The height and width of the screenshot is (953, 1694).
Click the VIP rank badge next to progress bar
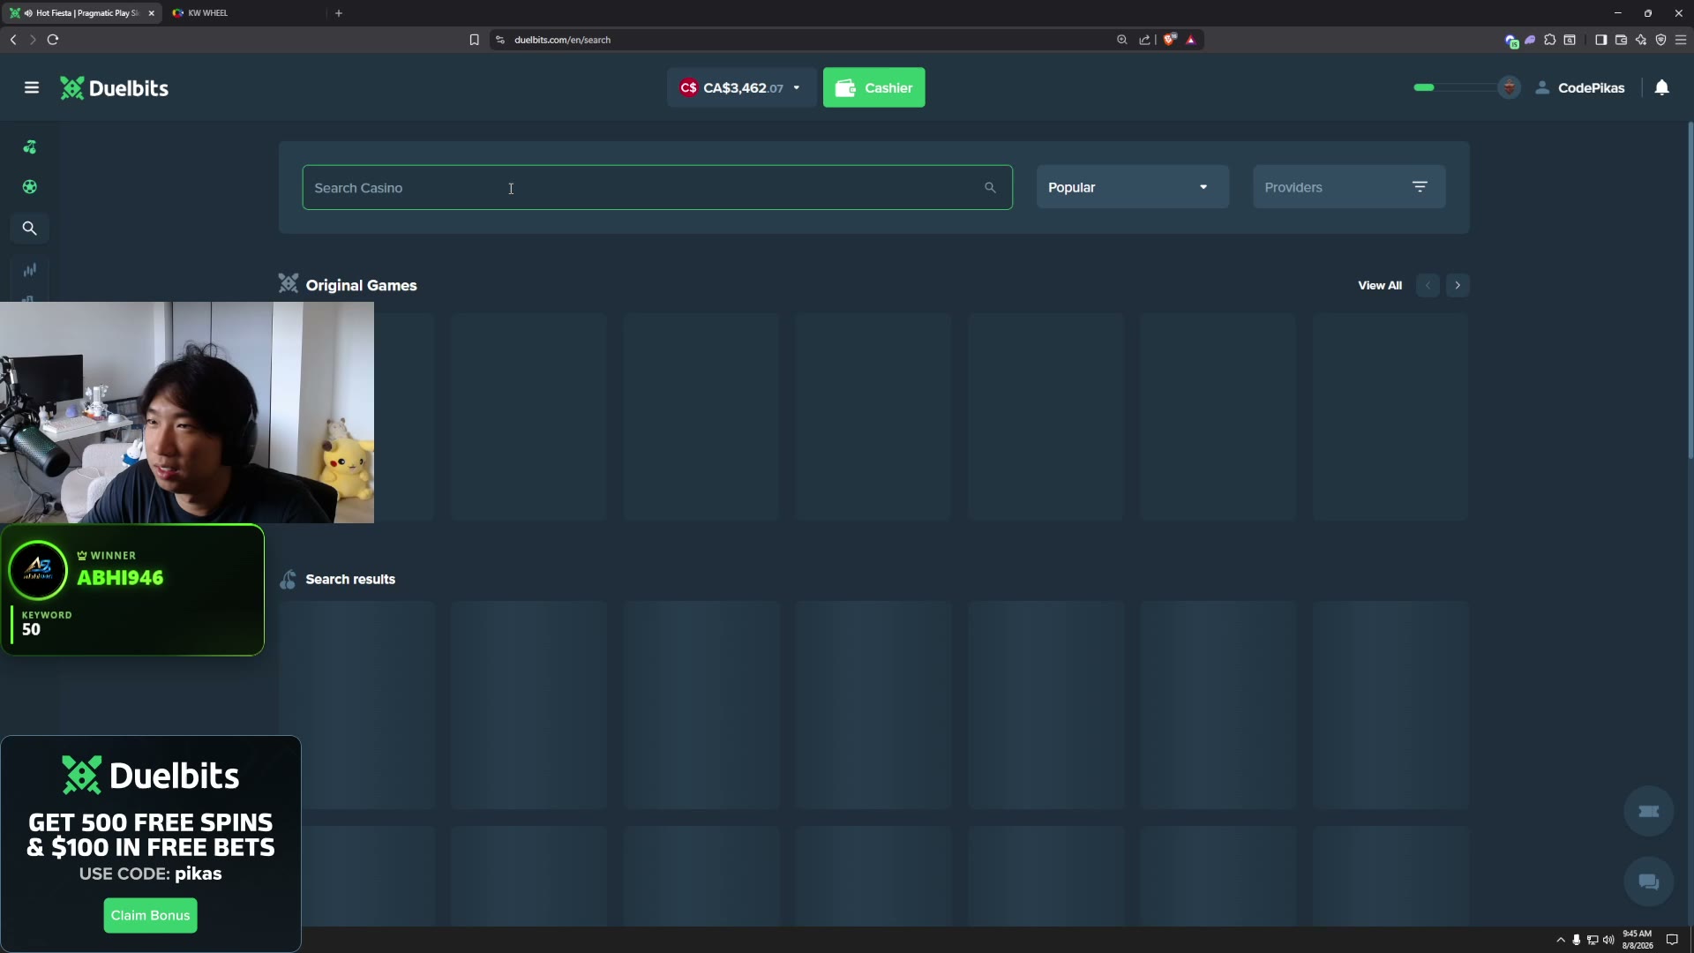click(1510, 87)
